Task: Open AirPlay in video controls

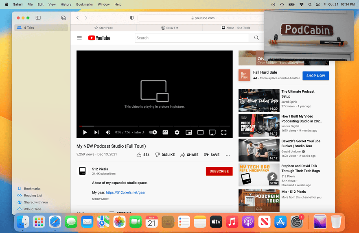Action: click(x=212, y=133)
